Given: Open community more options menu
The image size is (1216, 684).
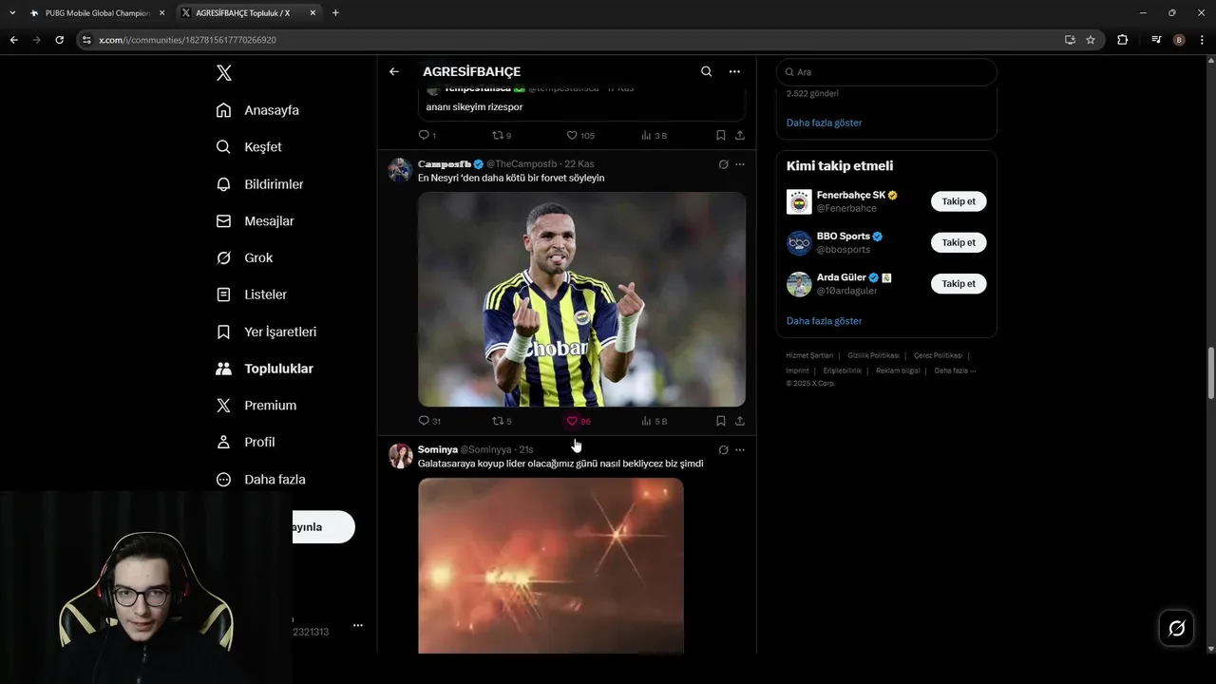Looking at the screenshot, I should pyautogui.click(x=734, y=71).
